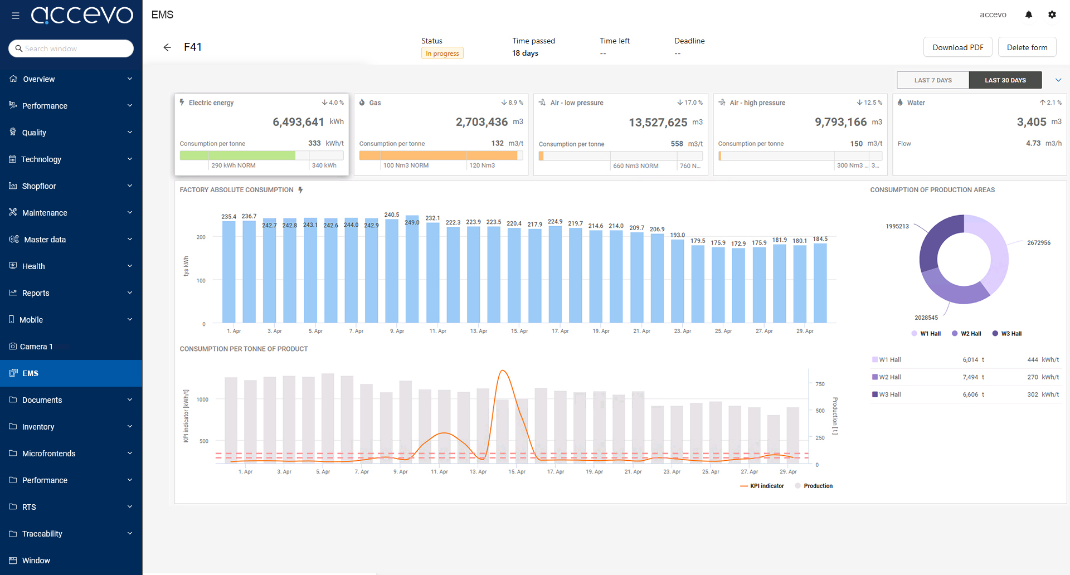
Task: Click the Shopfloor factory icon
Action: tap(13, 186)
